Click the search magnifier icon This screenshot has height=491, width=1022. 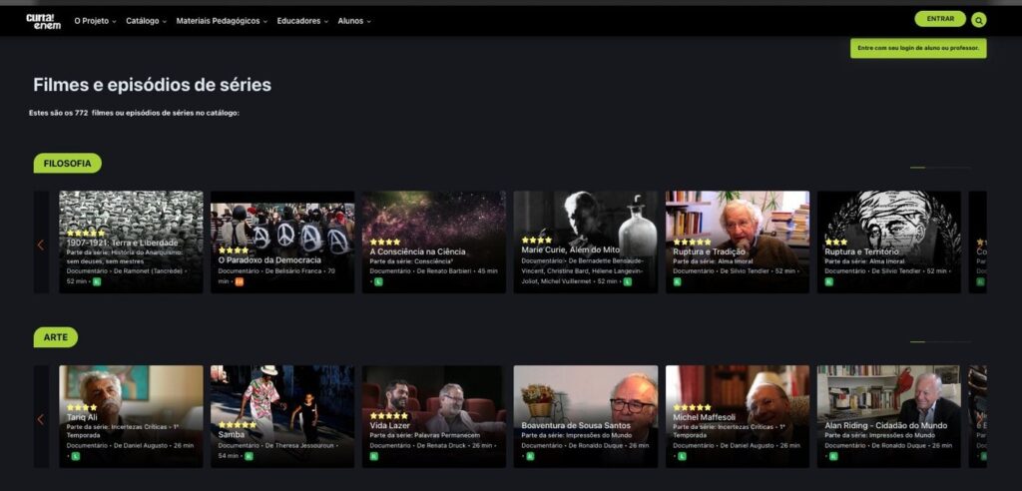978,20
